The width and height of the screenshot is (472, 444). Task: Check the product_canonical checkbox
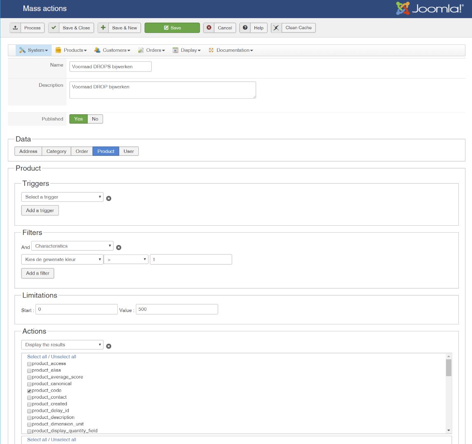(29, 384)
